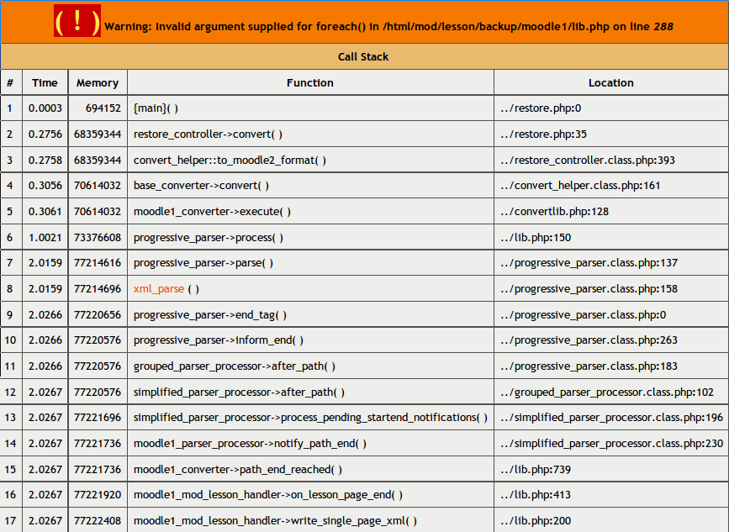
Task: Select progressive_parser->process( ) cell
Action: pyautogui.click(x=310, y=238)
